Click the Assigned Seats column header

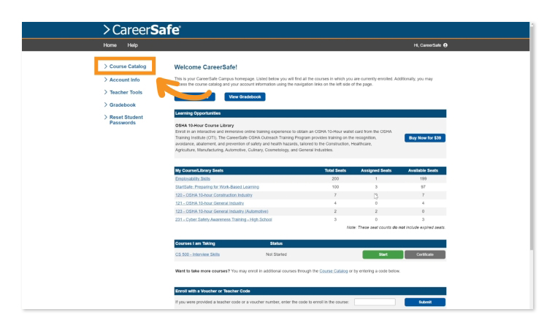tap(376, 171)
